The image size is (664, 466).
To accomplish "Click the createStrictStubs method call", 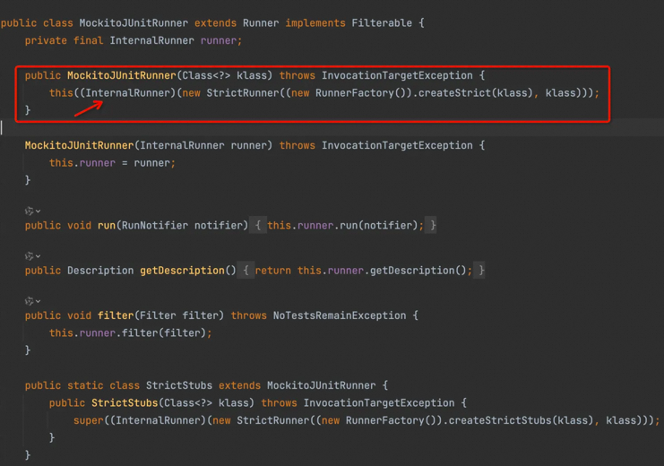I will 500,420.
